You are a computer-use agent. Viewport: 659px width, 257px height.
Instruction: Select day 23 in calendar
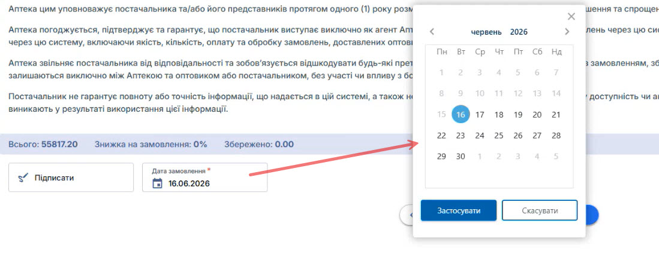(461, 136)
